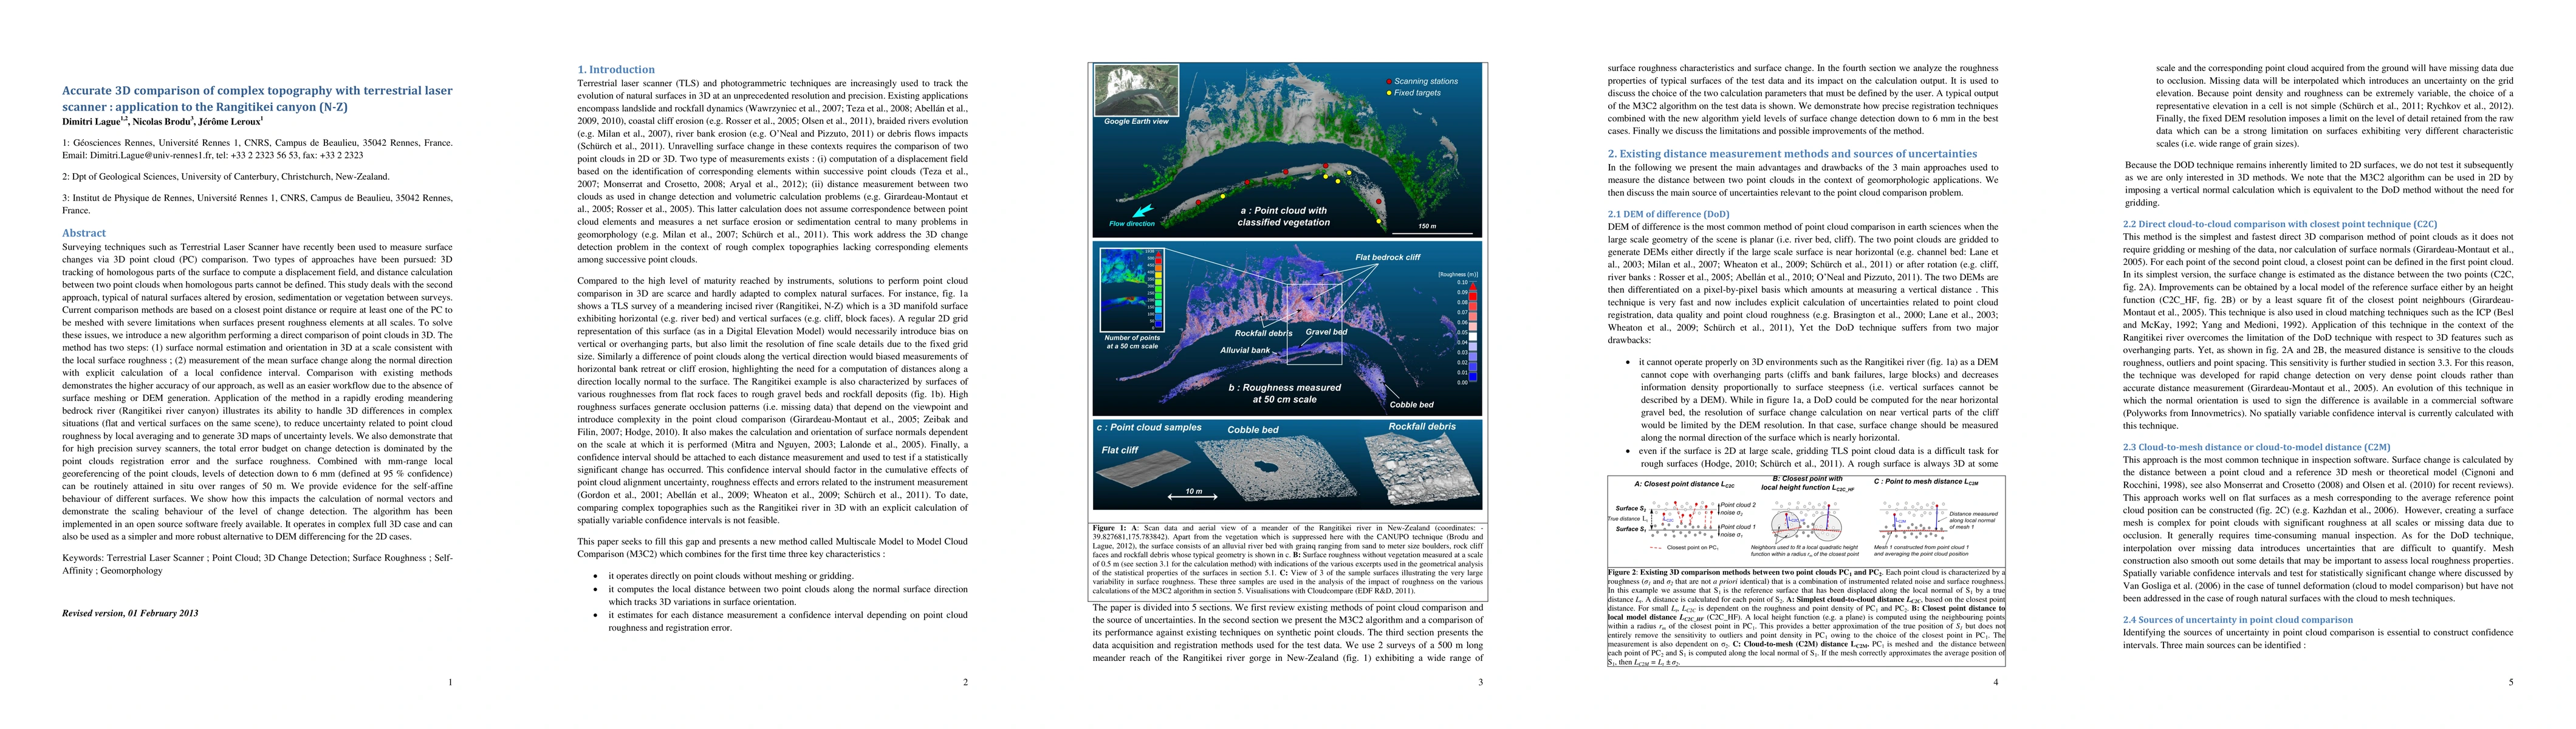Click the 2.1 DEM of difference heading

click(1667, 214)
